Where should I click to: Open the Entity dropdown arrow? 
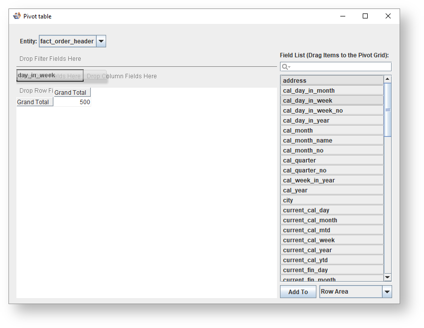coord(101,41)
